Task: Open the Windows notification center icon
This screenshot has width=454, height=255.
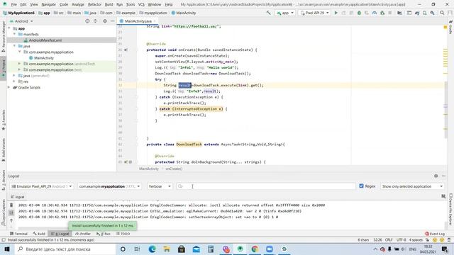Action: click(445, 249)
